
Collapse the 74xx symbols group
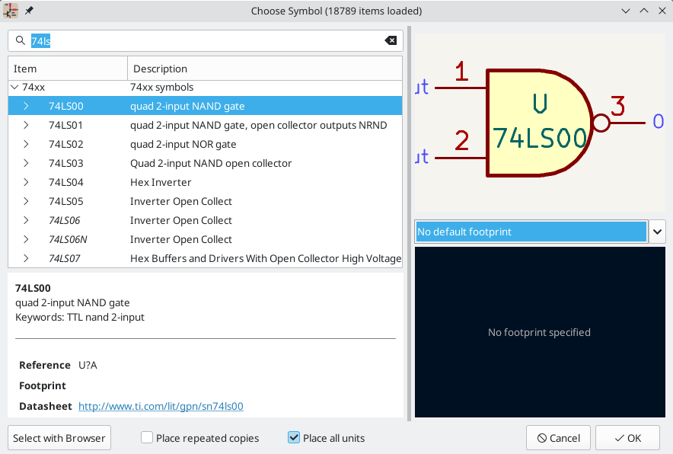14,87
